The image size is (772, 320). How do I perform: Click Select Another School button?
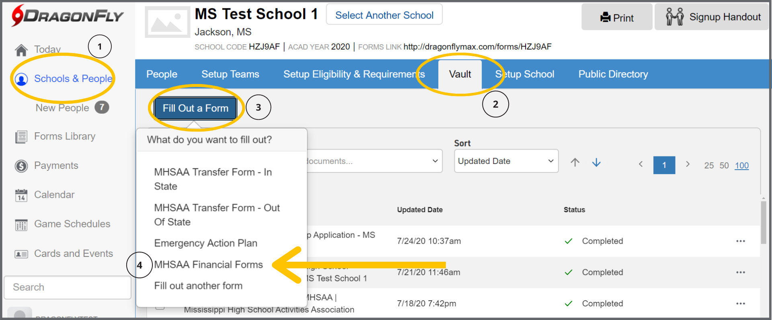pos(384,15)
